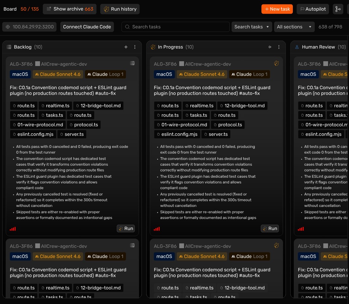Click Connect Claude Code button
349x304 pixels.
[x=87, y=27]
